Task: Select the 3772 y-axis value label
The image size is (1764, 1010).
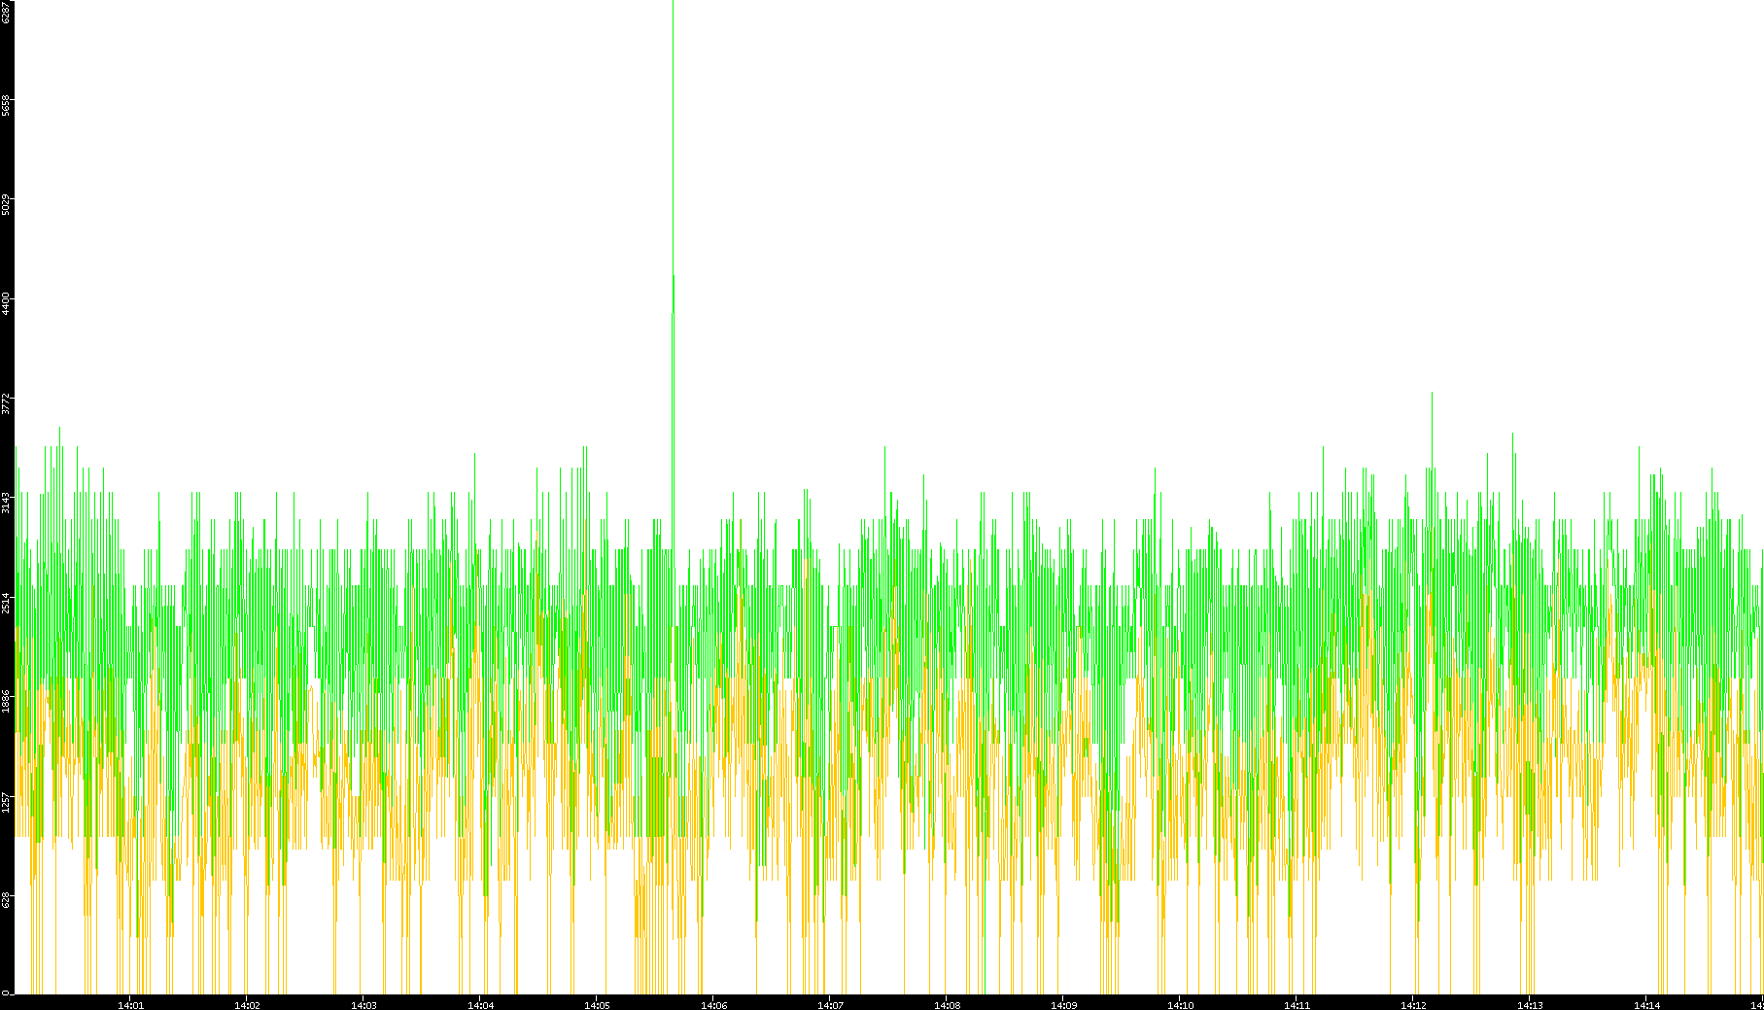Action: (x=6, y=403)
